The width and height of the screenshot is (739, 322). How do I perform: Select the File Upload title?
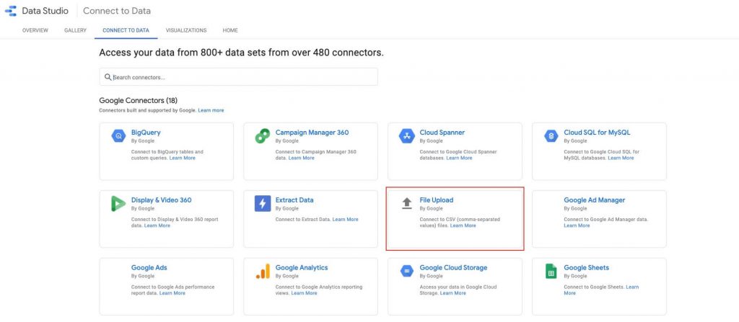coord(437,200)
